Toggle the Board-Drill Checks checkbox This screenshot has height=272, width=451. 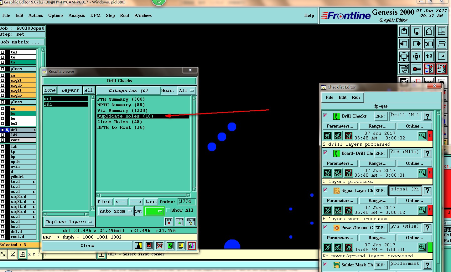click(x=325, y=153)
